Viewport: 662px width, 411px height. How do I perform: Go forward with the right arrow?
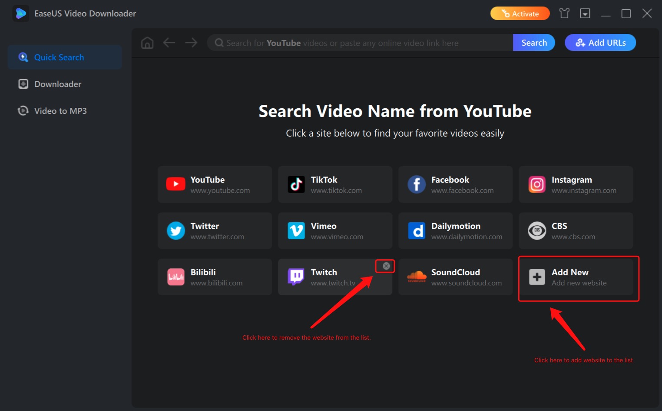click(x=191, y=43)
